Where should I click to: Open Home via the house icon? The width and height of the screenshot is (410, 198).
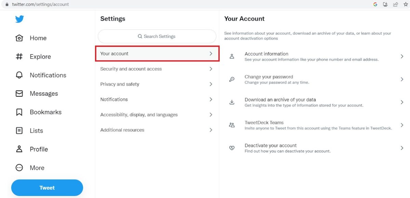click(19, 38)
